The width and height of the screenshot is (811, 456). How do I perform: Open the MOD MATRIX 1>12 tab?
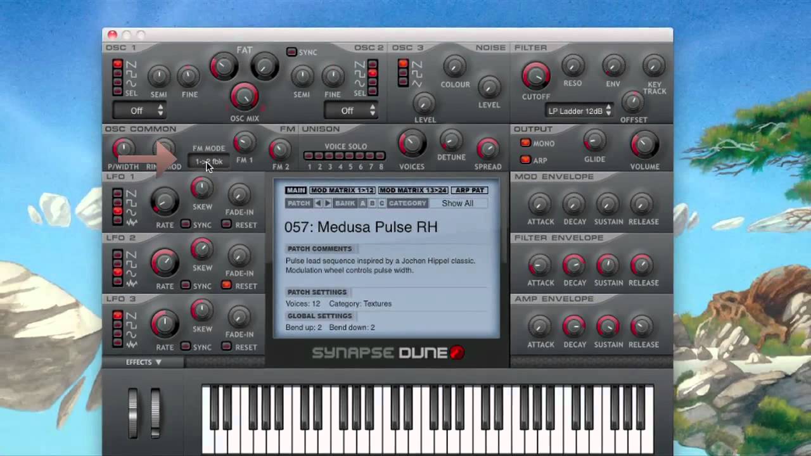click(x=342, y=190)
